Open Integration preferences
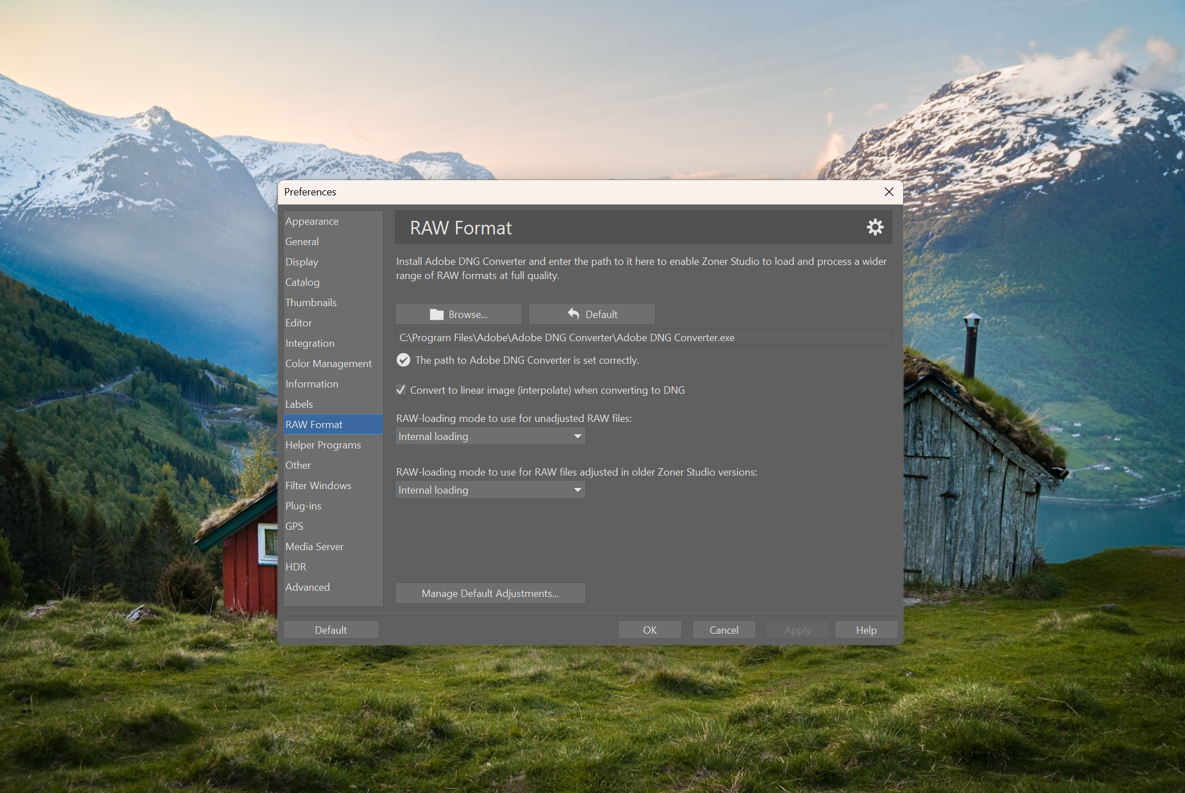Viewport: 1185px width, 793px height. pyautogui.click(x=333, y=343)
